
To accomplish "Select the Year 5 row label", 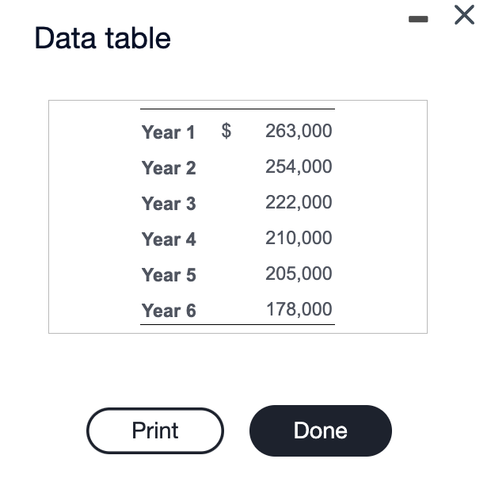I will coord(168,275).
